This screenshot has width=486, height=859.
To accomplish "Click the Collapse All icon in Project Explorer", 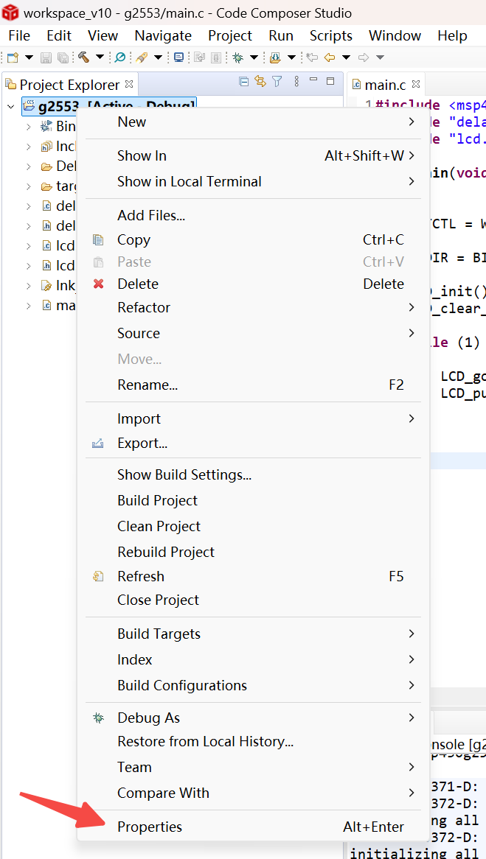I will pyautogui.click(x=244, y=82).
